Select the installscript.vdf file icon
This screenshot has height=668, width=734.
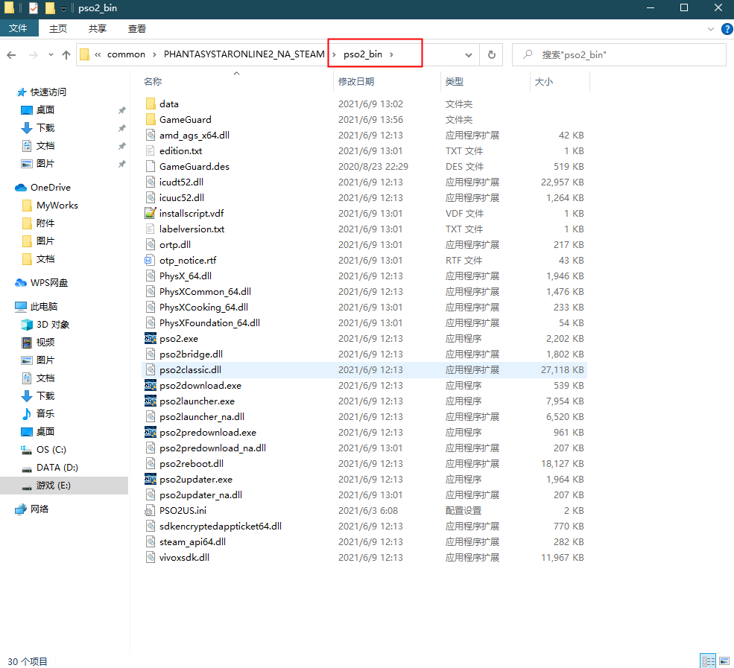[151, 213]
